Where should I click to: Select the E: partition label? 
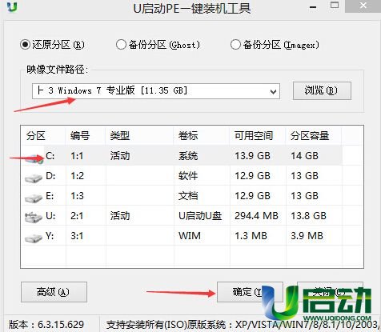(x=50, y=196)
